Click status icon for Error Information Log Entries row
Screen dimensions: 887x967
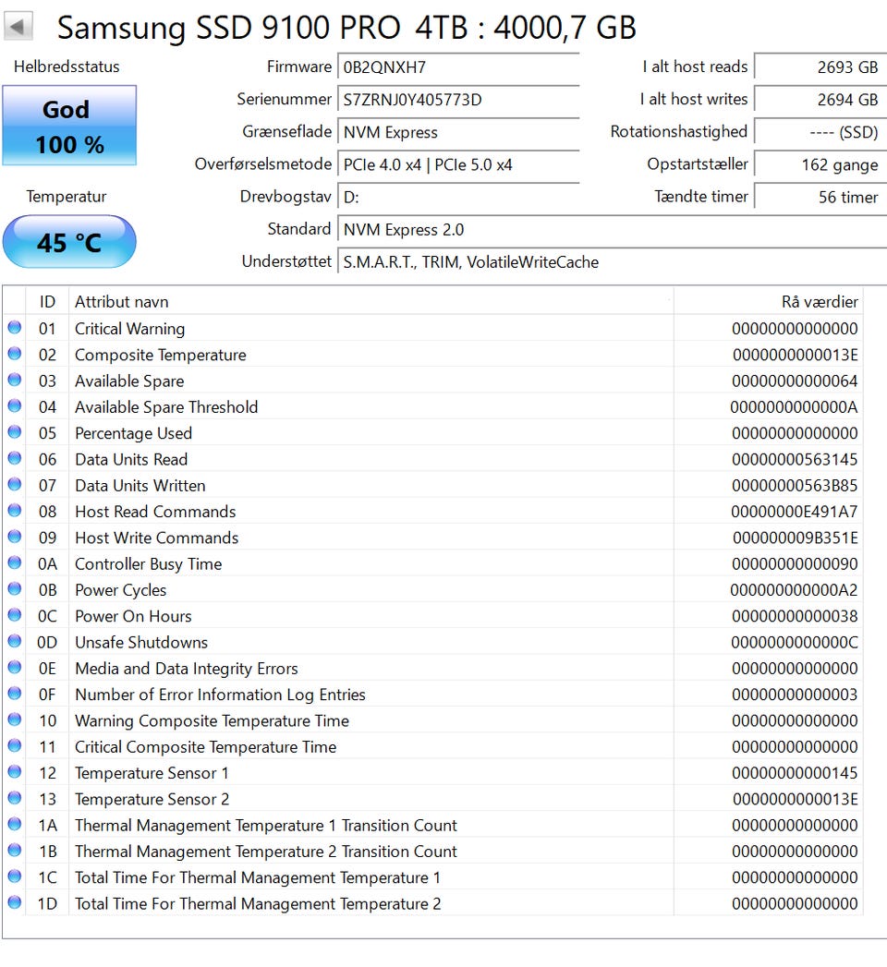tap(14, 694)
